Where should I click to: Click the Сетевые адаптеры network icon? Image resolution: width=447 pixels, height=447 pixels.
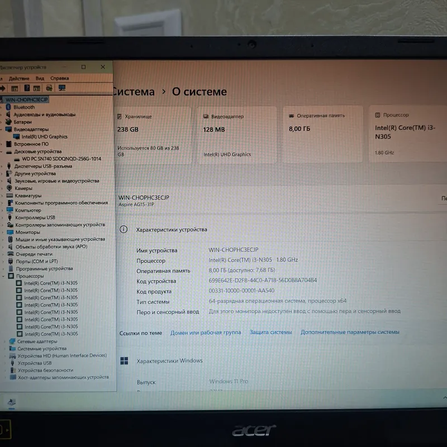coord(12,341)
